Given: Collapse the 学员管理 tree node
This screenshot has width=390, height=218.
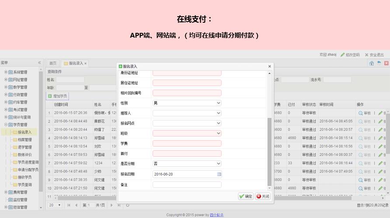Looking at the screenshot, I should [6, 125].
